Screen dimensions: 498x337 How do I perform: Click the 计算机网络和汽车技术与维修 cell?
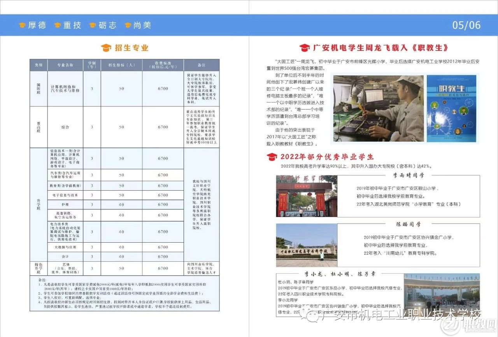tap(65, 89)
